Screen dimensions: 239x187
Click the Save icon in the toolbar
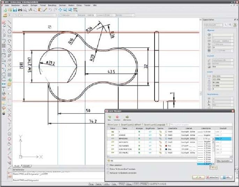(15, 10)
